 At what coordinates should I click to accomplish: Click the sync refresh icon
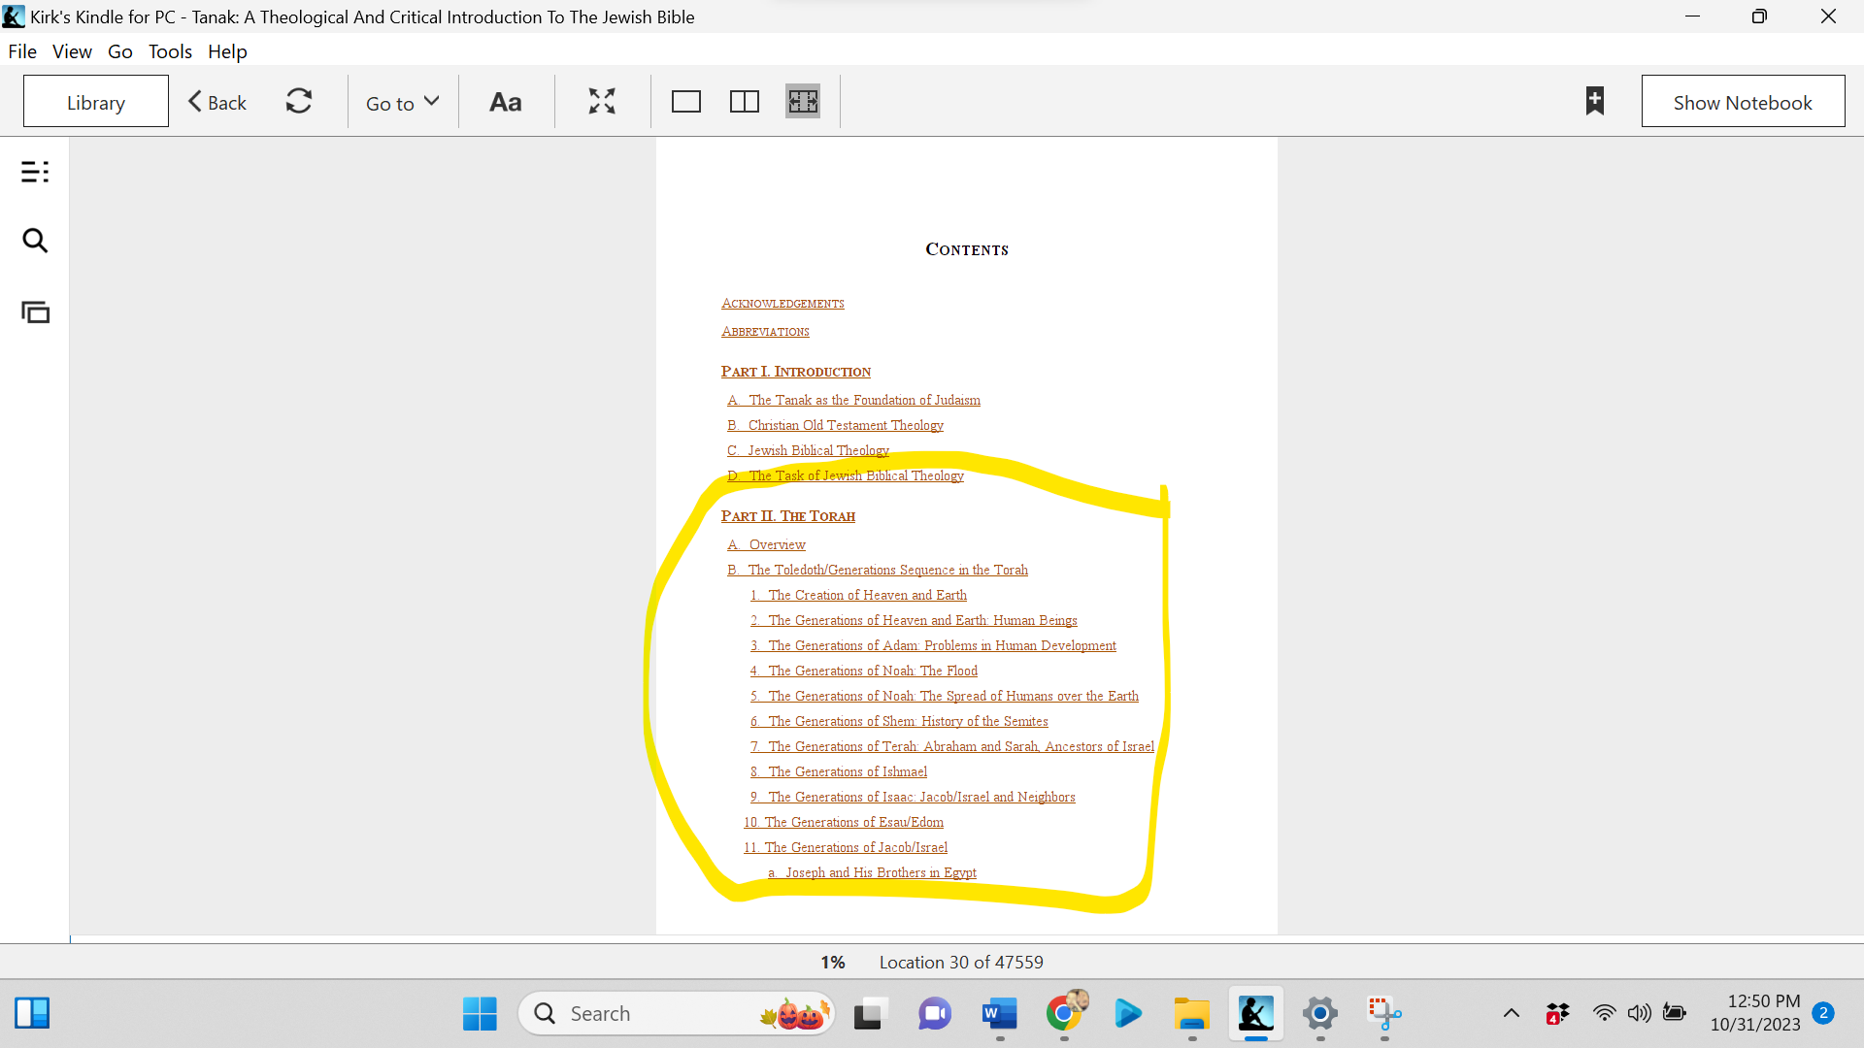(x=299, y=101)
